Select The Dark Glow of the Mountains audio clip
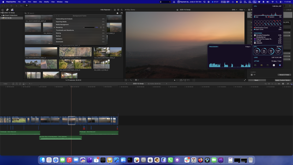Image resolution: width=293 pixels, height=165 pixels. (x=60, y=137)
